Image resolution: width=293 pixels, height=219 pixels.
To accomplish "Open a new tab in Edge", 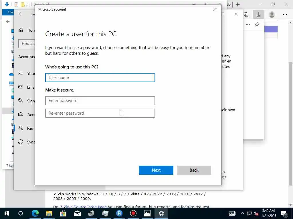I will coord(238,4).
